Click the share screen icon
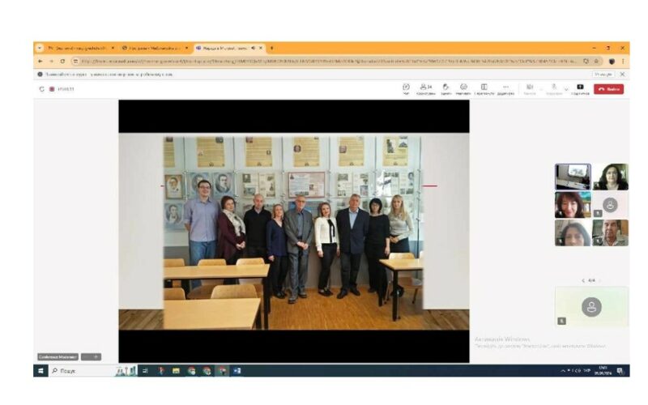Image resolution: width=648 pixels, height=405 pixels. pyautogui.click(x=580, y=87)
